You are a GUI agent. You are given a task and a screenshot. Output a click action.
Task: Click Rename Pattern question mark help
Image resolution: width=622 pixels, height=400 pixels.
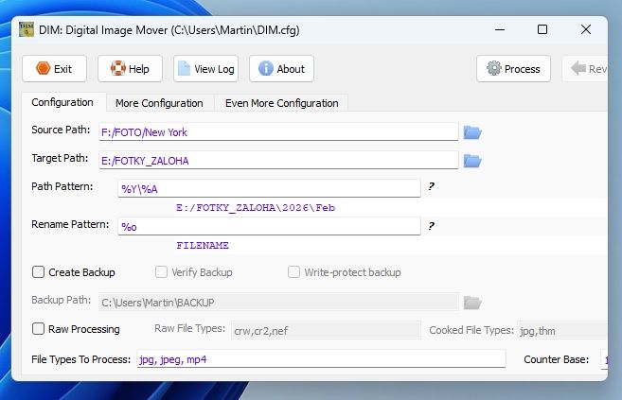click(x=431, y=226)
